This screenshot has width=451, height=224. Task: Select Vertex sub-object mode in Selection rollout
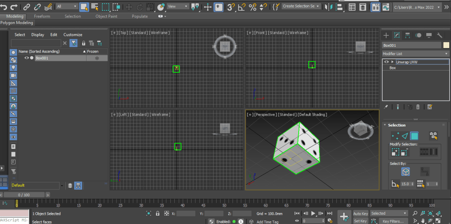395,136
